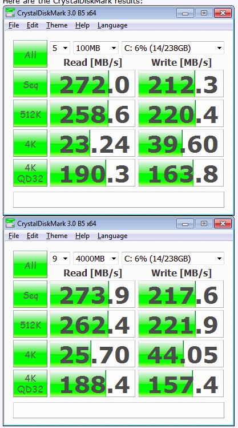Open Language menu in bottom window
Screen dimensions: 238x428
112,236
